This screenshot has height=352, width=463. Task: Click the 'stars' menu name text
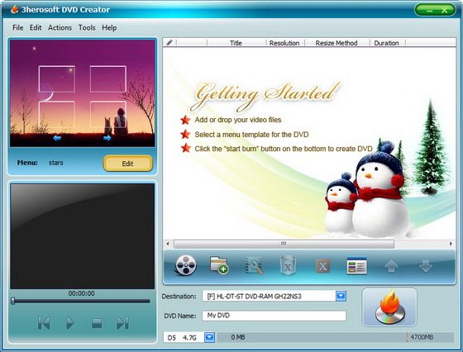point(56,163)
